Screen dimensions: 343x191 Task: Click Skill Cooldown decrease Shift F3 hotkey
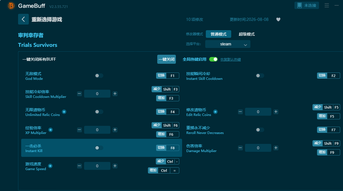(x=165, y=89)
